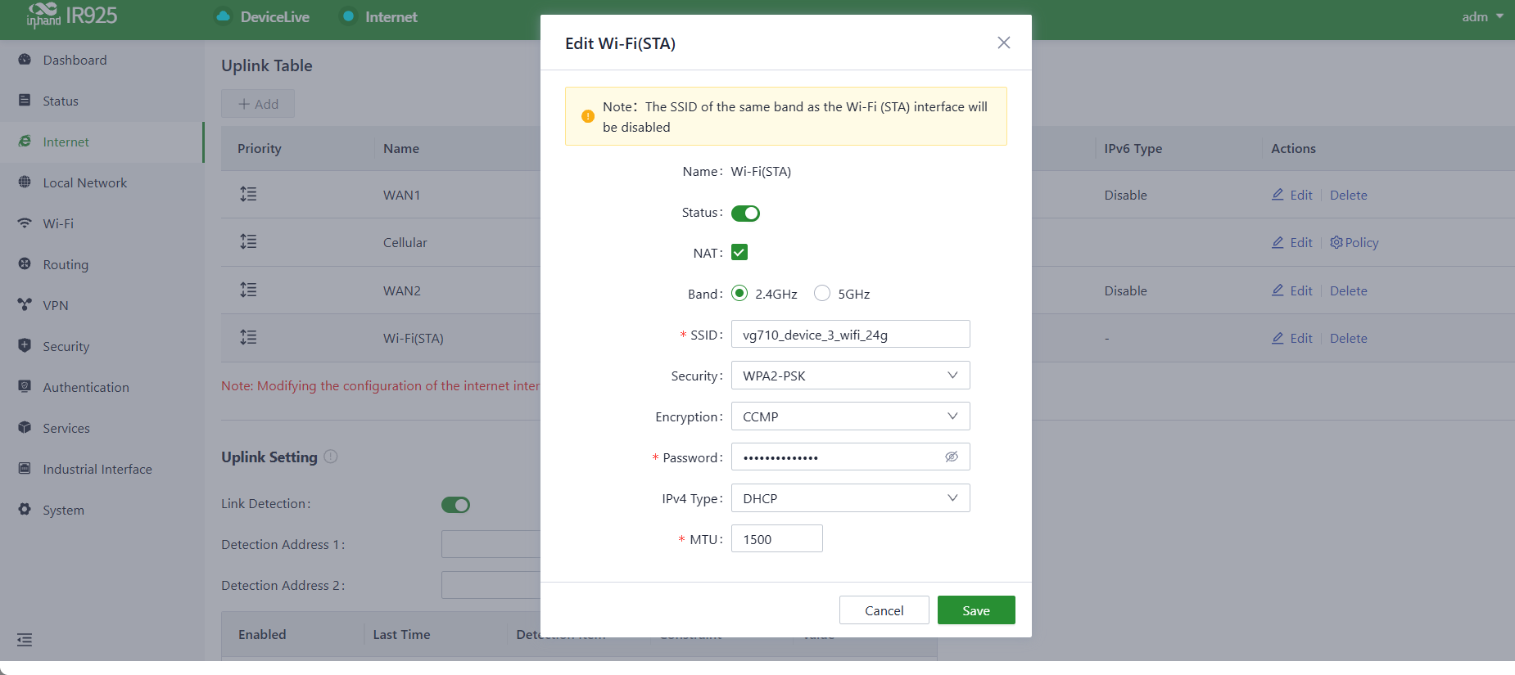Click the DeviceLive cloud icon
Screen dimensions: 1515x675
223,16
